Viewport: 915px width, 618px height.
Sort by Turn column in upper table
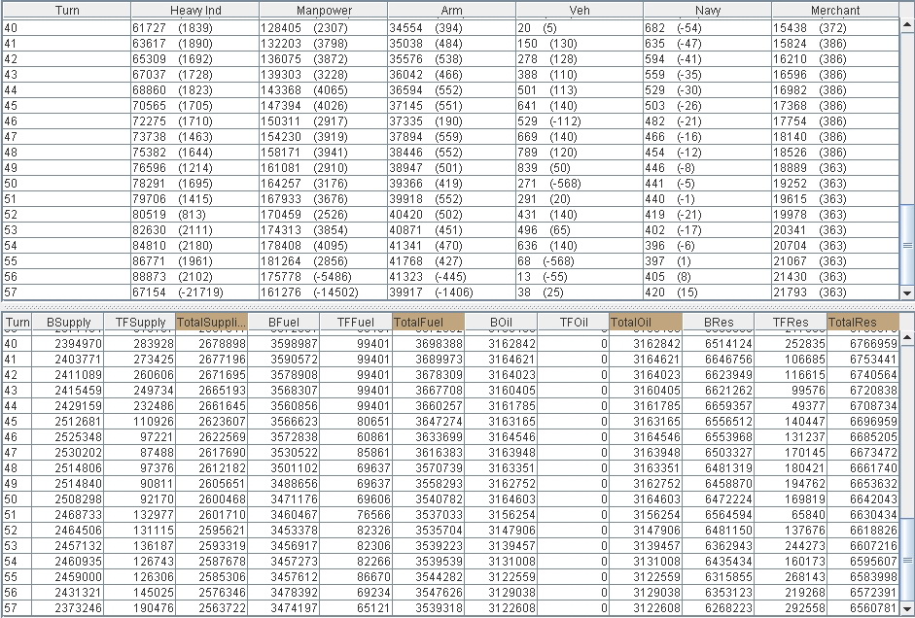click(66, 10)
